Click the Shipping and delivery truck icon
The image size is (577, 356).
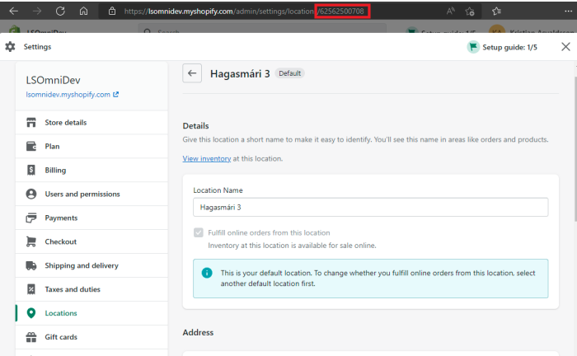pos(31,266)
